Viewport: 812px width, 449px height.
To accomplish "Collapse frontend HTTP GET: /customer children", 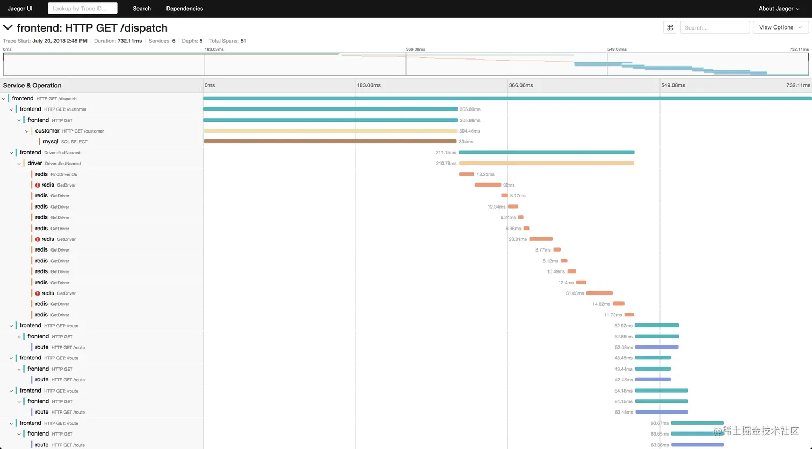I will 11,109.
